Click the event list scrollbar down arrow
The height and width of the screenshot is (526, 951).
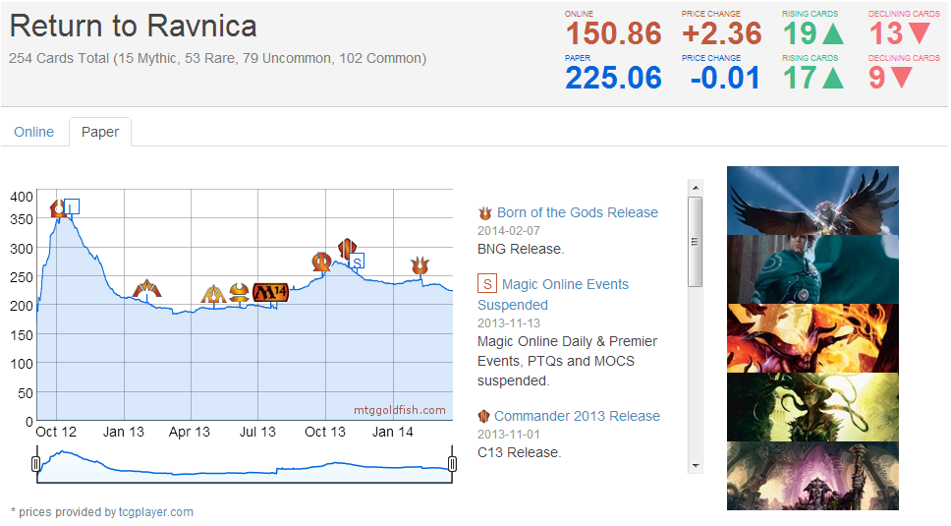[x=696, y=465]
